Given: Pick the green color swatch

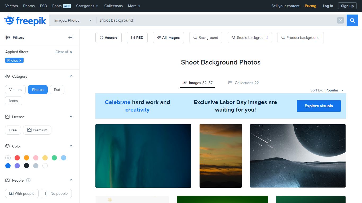Looking at the screenshot, I should pyautogui.click(x=54, y=158).
